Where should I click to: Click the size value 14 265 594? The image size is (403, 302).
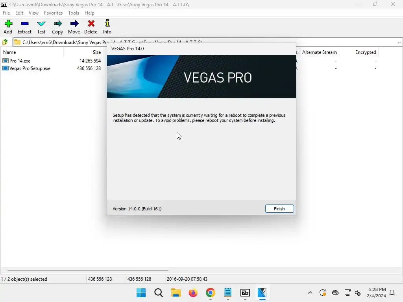point(90,61)
